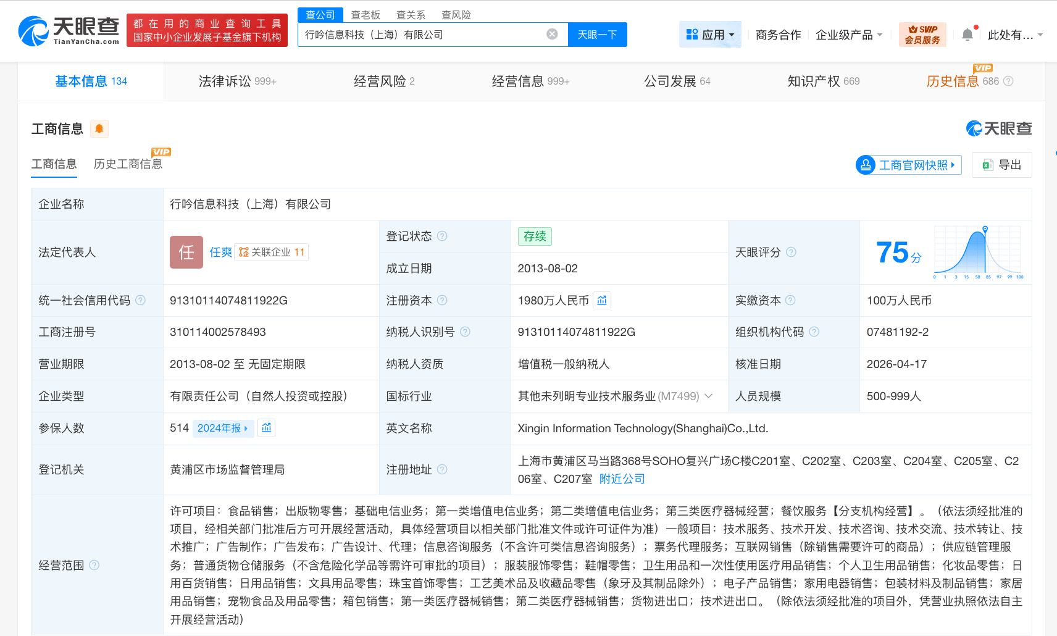Viewport: 1057px width, 636px height.
Task: Switch to the 历史工商信息 sub-tab
Action: 128,164
